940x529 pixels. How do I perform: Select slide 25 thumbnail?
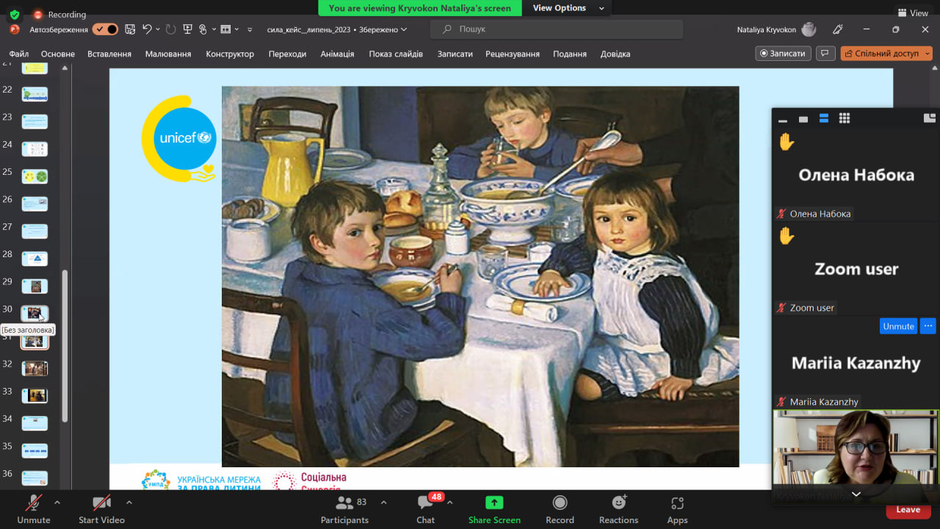(x=35, y=176)
